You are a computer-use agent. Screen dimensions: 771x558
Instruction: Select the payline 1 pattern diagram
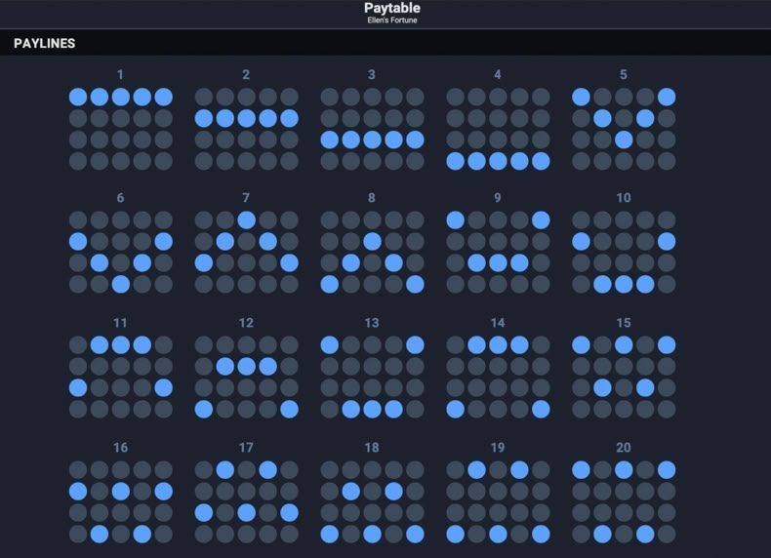coord(120,129)
